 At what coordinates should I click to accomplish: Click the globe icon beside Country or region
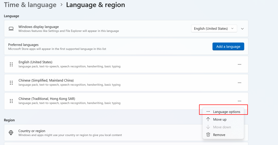pos(11,133)
